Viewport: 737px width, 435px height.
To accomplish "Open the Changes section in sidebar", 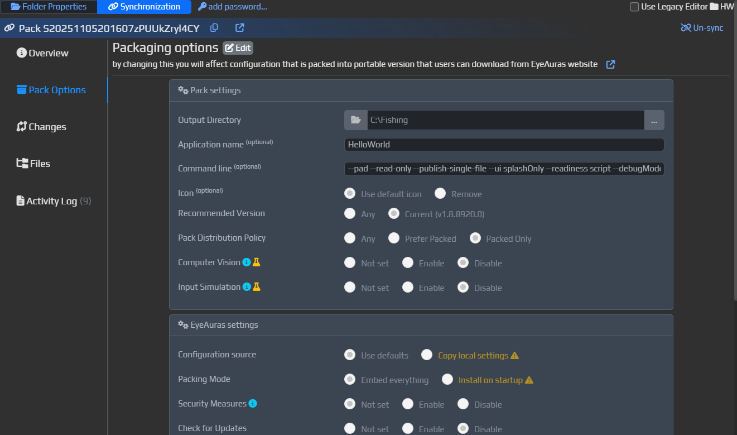I will click(41, 127).
